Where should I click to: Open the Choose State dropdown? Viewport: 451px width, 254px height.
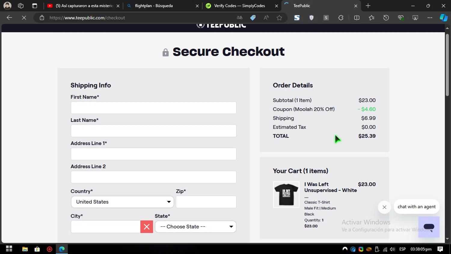(x=195, y=227)
